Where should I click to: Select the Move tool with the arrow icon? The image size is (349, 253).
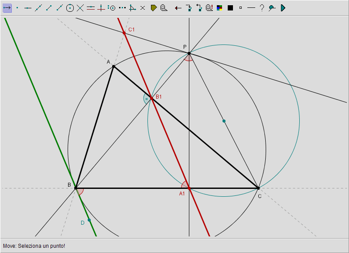[x=7, y=8]
